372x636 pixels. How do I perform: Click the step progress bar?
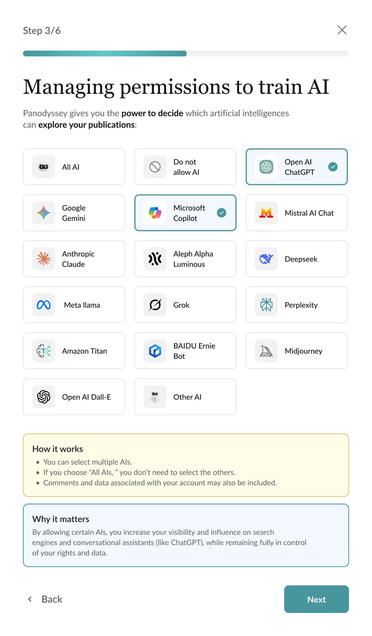click(x=186, y=54)
